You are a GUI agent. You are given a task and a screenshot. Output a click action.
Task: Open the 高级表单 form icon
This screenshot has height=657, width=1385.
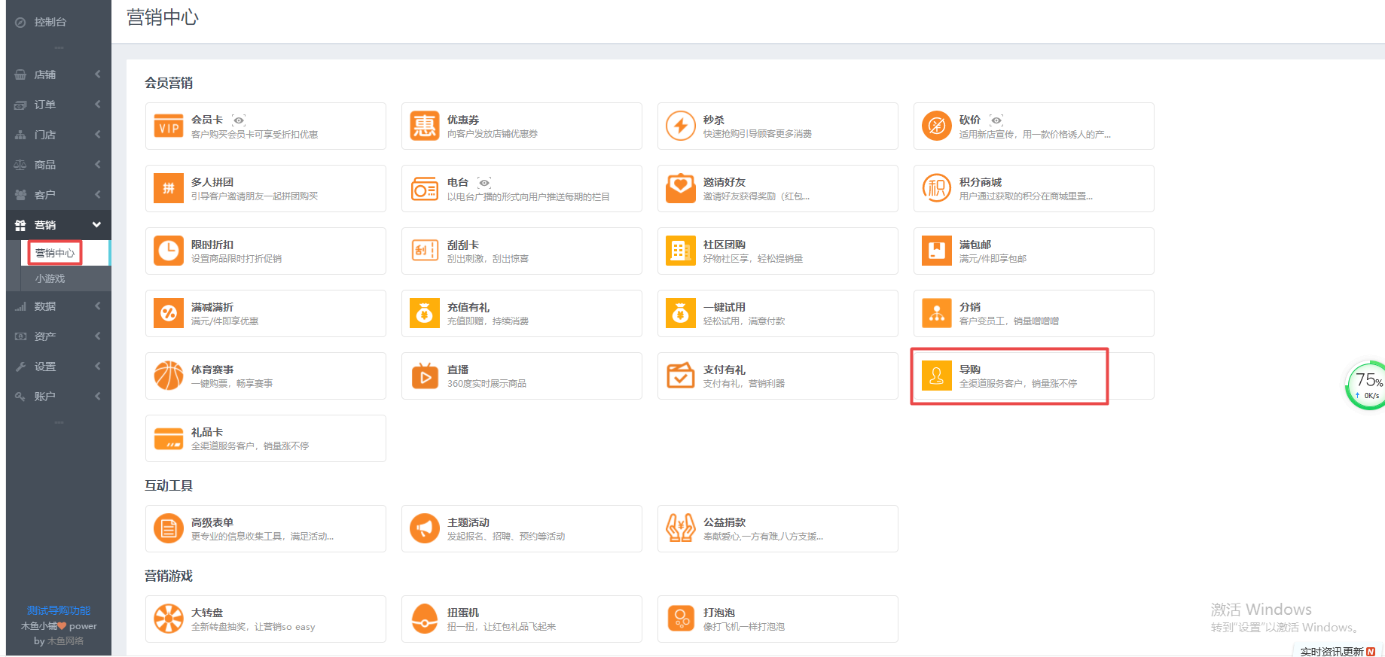pyautogui.click(x=169, y=528)
